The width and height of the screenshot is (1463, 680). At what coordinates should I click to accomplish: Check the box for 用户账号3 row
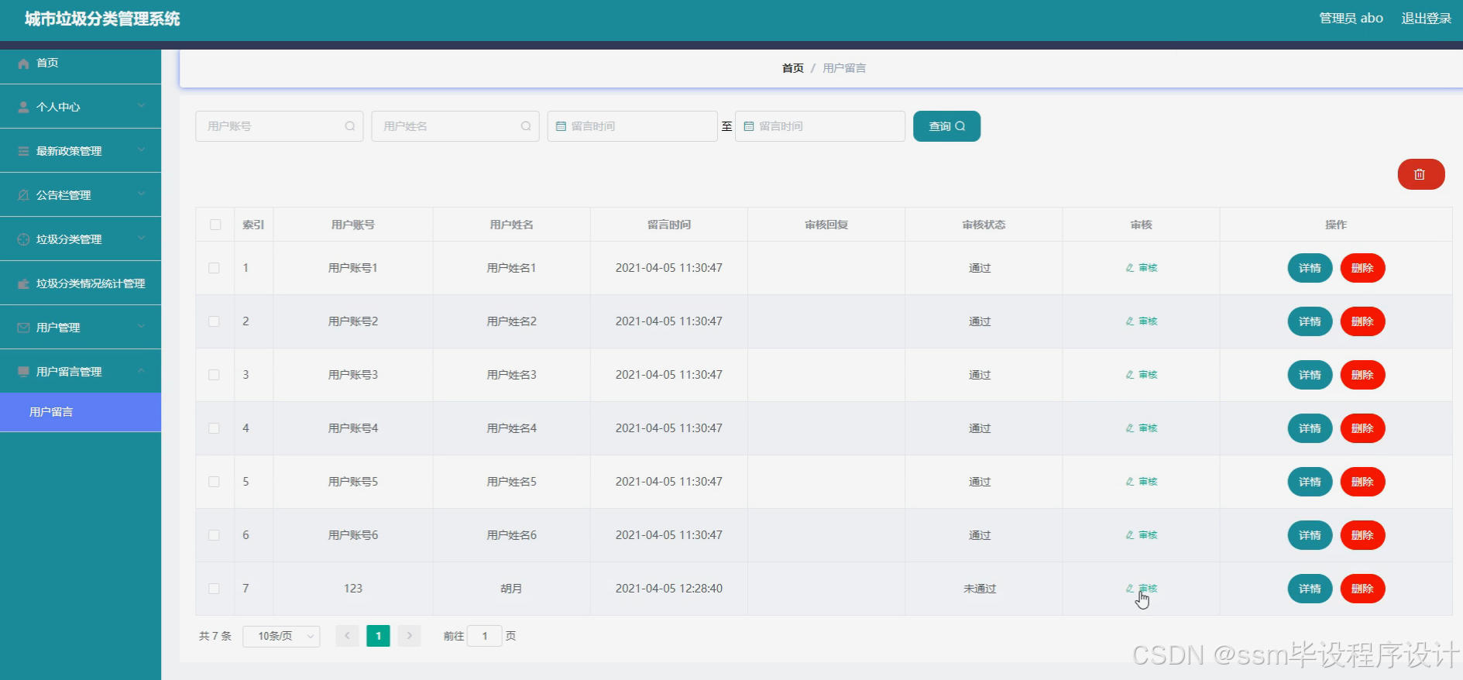click(214, 375)
